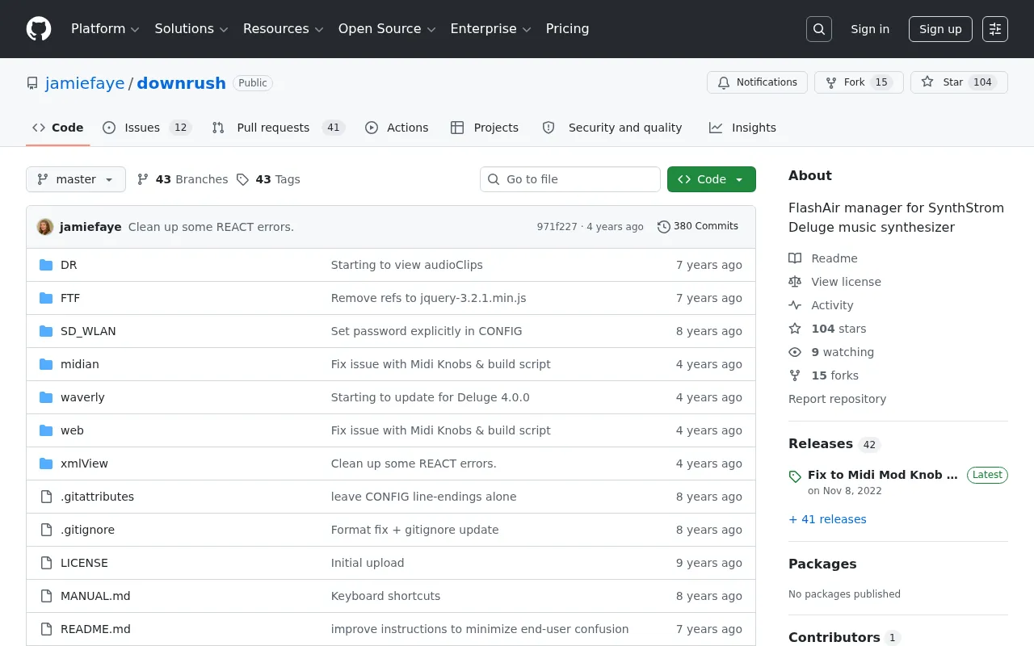
Task: Open the Fix to Midi Mod Knob release
Action: click(x=883, y=475)
